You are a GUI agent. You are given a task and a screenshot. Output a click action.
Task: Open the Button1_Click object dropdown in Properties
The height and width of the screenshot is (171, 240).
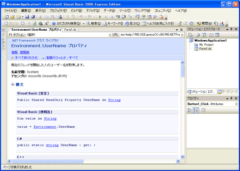(236, 104)
